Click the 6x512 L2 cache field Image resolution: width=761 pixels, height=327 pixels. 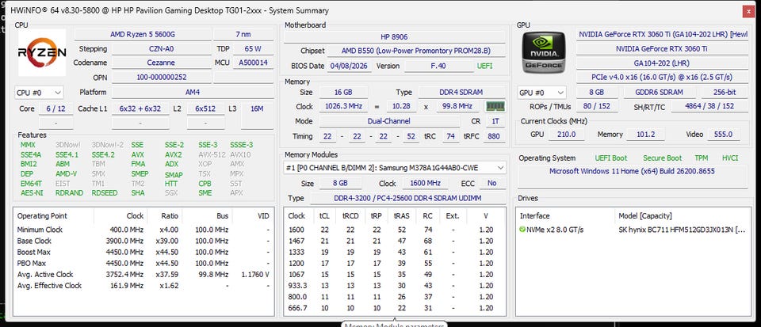[x=205, y=109]
